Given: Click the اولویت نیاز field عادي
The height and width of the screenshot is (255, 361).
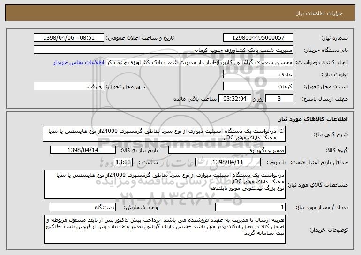Looking at the screenshot, I should [x=258, y=74].
